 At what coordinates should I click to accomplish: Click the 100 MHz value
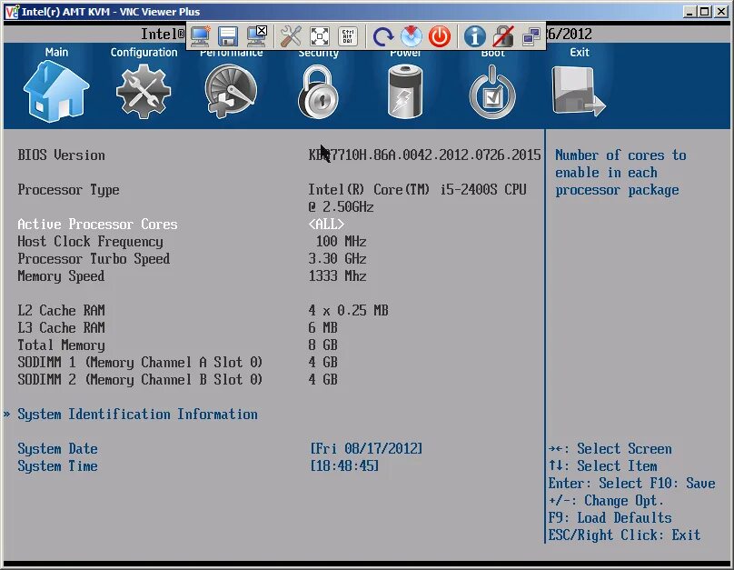[341, 242]
